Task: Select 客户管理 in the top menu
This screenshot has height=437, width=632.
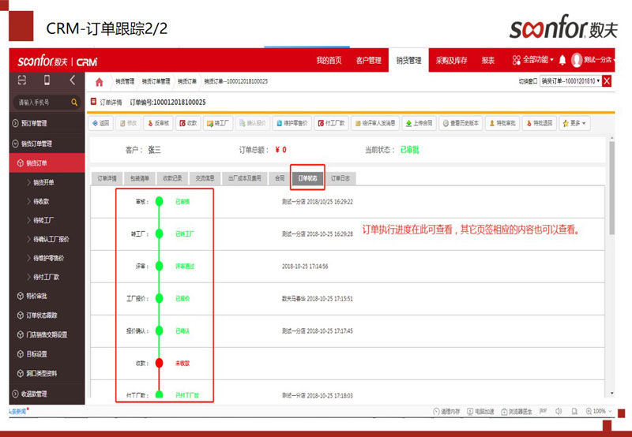Action: tap(368, 60)
